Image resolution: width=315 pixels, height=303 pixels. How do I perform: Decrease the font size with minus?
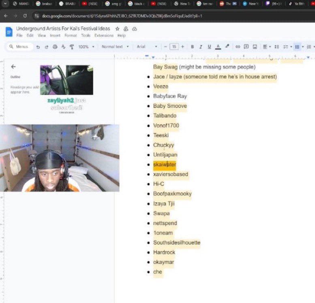coord(165,47)
